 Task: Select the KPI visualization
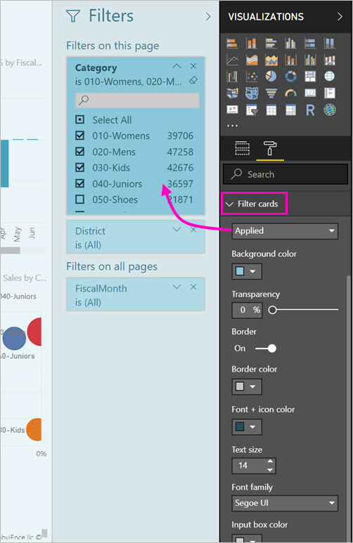pyautogui.click(x=232, y=110)
